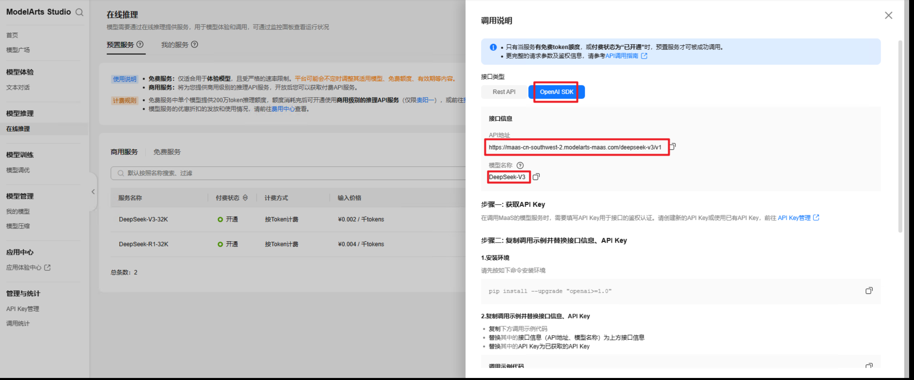Screen dimensions: 914x380
Task: Close the 调用说明 panel
Action: point(888,15)
